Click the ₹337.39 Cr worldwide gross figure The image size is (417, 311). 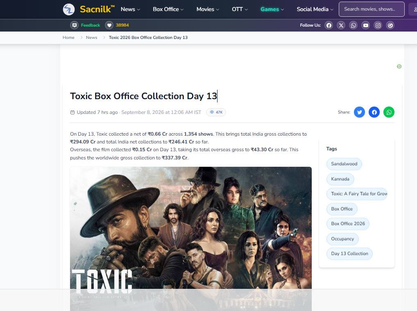(175, 158)
